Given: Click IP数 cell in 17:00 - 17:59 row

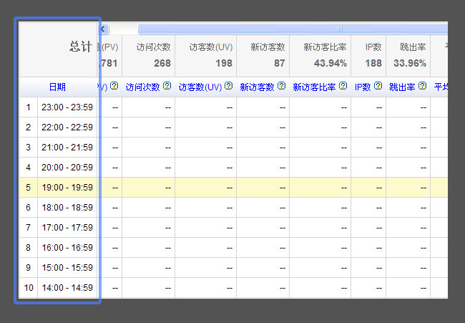Looking at the screenshot, I should (x=368, y=228).
